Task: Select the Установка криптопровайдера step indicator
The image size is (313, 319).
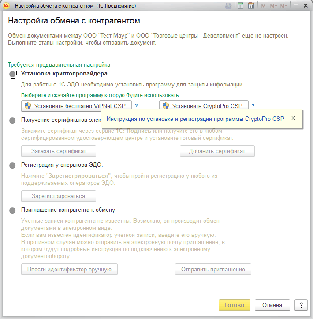Action: (12, 74)
